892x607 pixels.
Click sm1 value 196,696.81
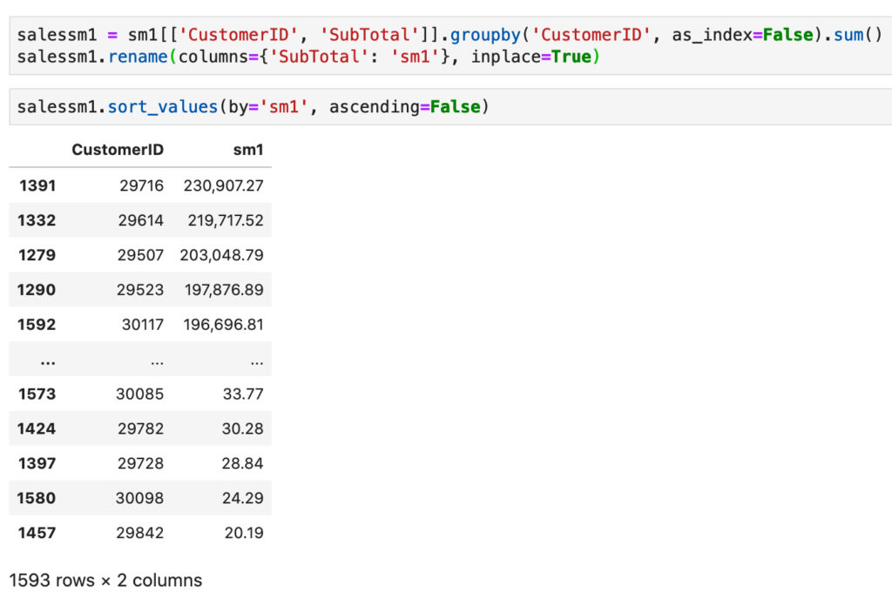click(224, 324)
